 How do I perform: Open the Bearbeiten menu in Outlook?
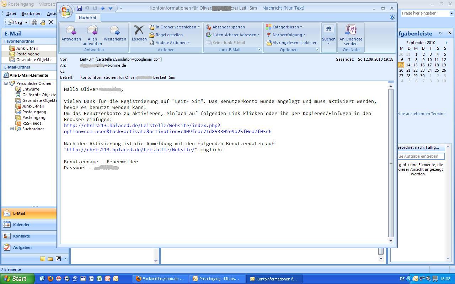pos(31,13)
